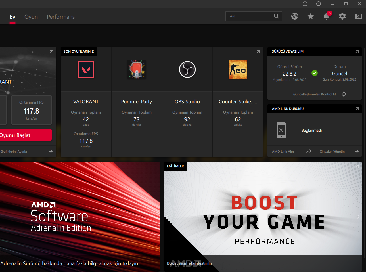Open the notifications bell

(327, 16)
